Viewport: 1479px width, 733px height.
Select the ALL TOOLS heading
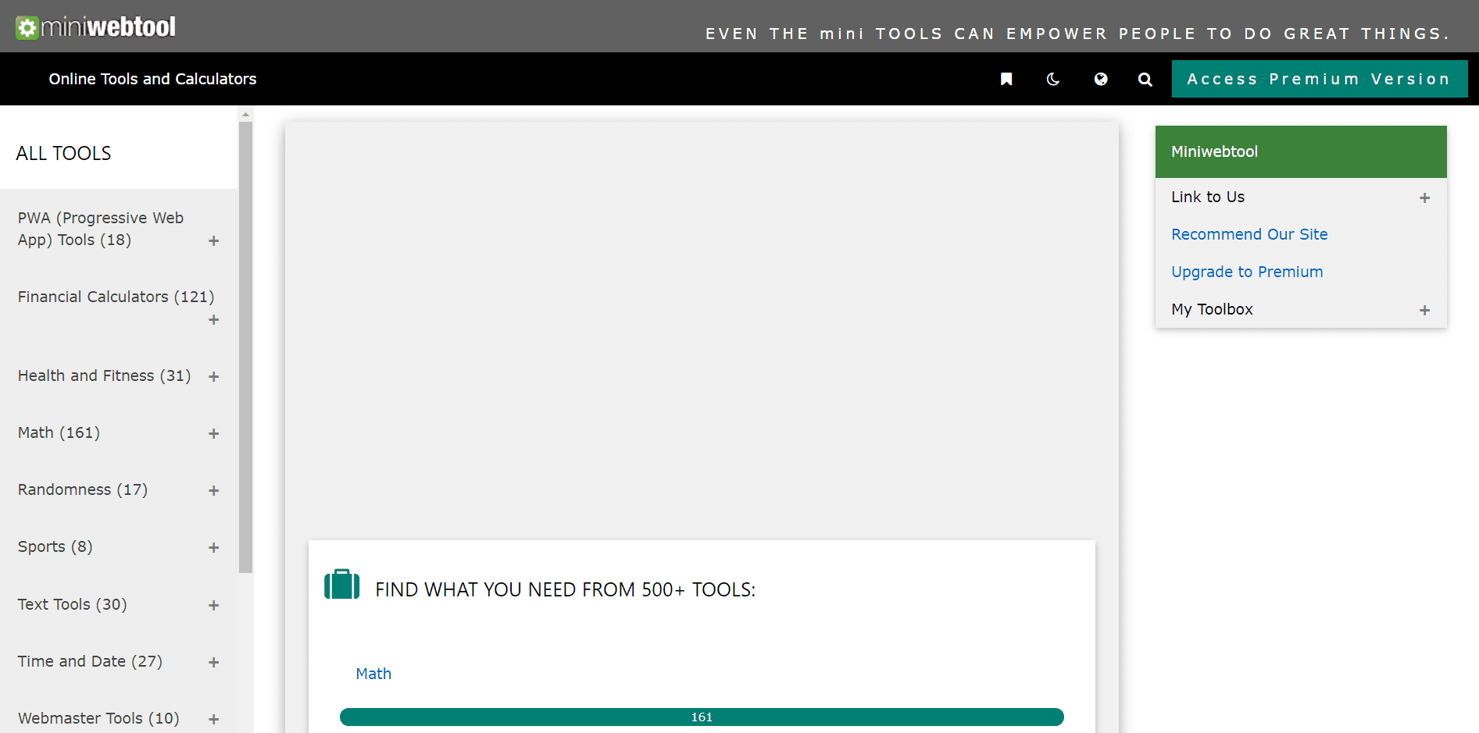point(63,153)
